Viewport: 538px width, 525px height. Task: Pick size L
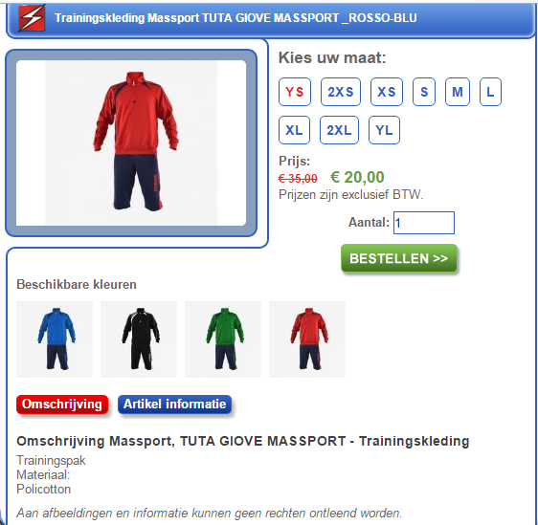(490, 92)
